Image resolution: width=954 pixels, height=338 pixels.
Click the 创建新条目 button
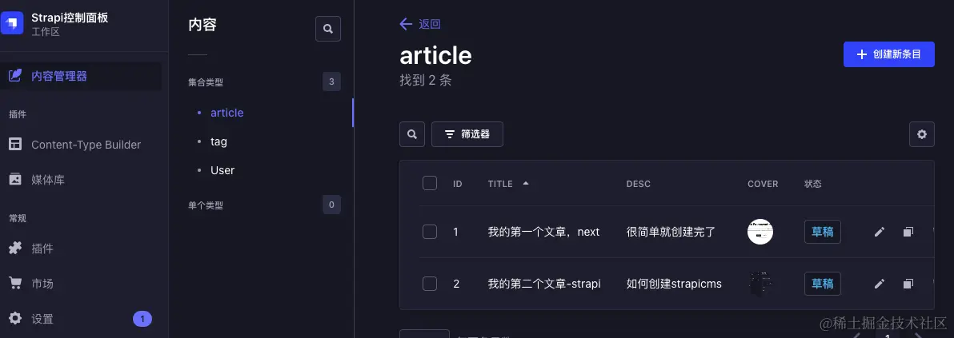coord(889,54)
